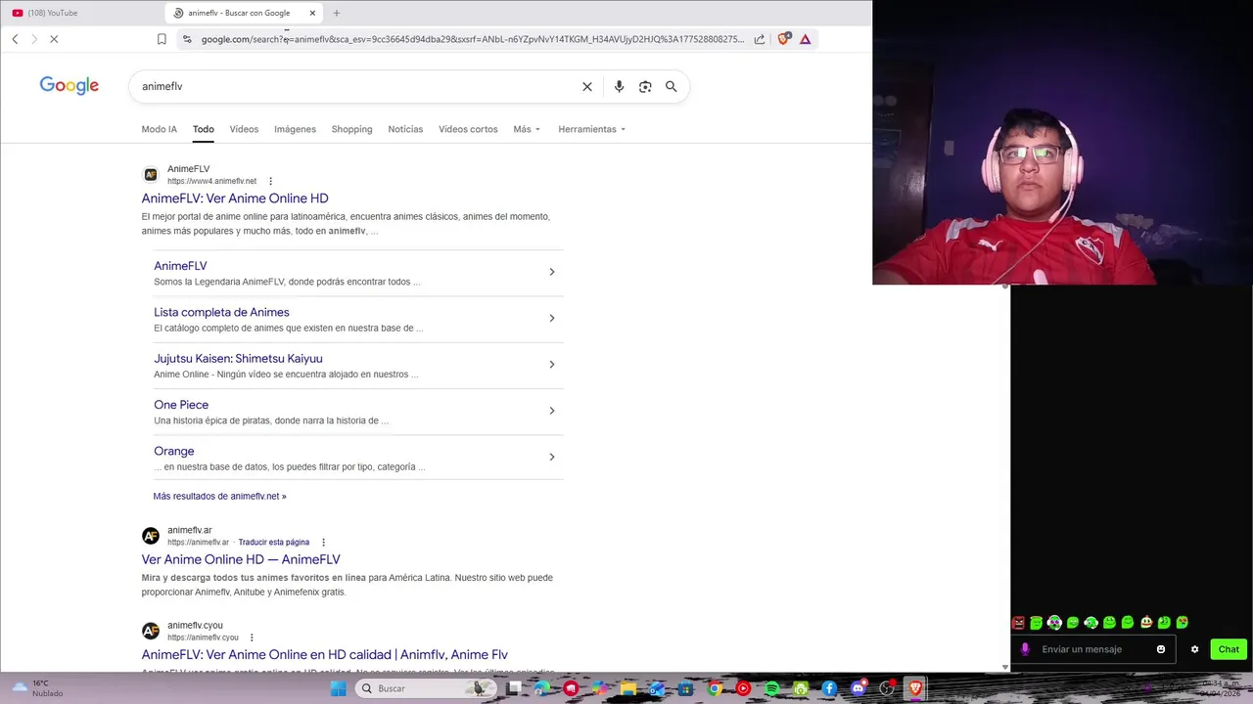Open the Lista completa de Animes link
This screenshot has width=1253, height=704.
point(221,312)
